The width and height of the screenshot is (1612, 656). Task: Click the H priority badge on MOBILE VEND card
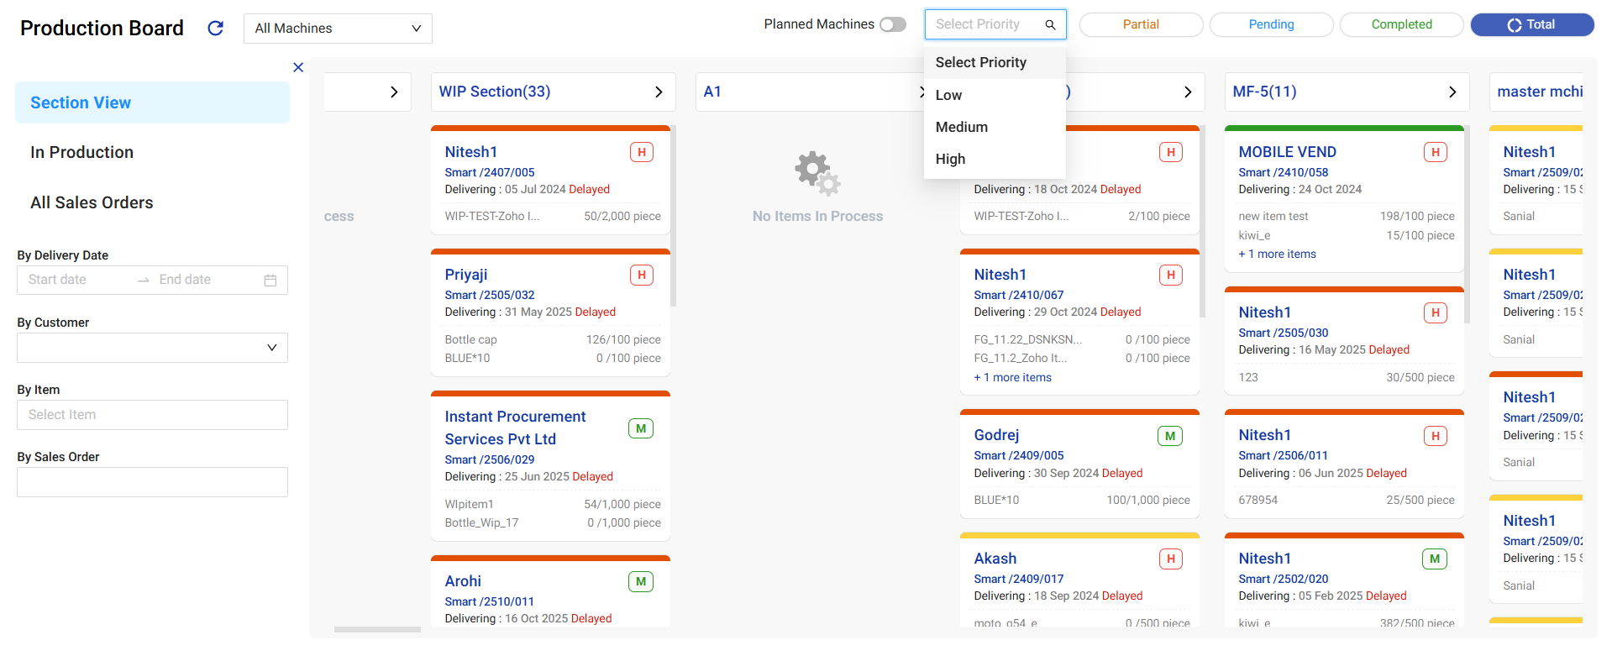click(1435, 152)
